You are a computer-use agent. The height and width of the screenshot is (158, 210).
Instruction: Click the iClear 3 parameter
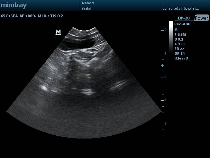pyautogui.click(x=181, y=58)
